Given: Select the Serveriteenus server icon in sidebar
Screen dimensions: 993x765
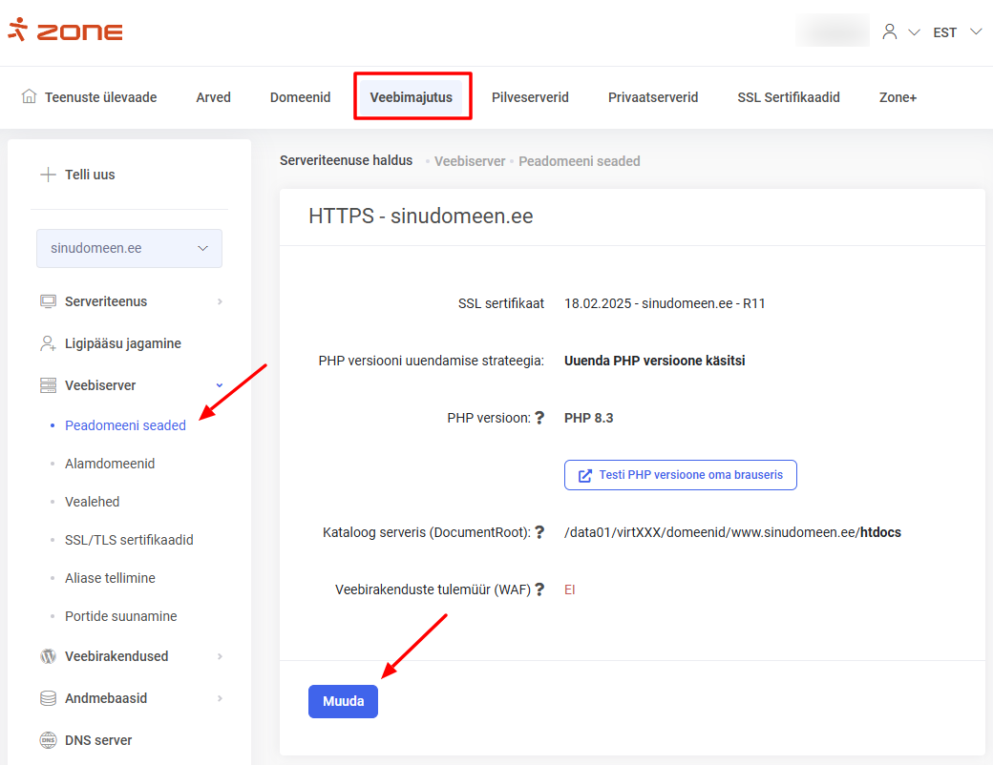Looking at the screenshot, I should coord(47,301).
